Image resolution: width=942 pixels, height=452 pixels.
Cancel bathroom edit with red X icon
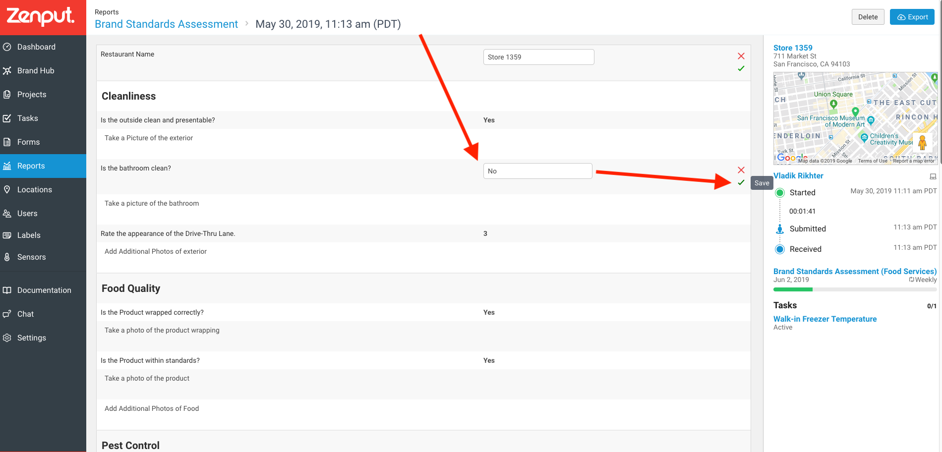(741, 170)
